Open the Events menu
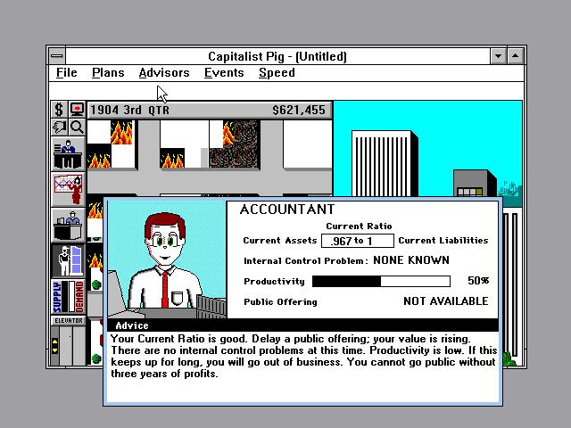 [x=224, y=73]
